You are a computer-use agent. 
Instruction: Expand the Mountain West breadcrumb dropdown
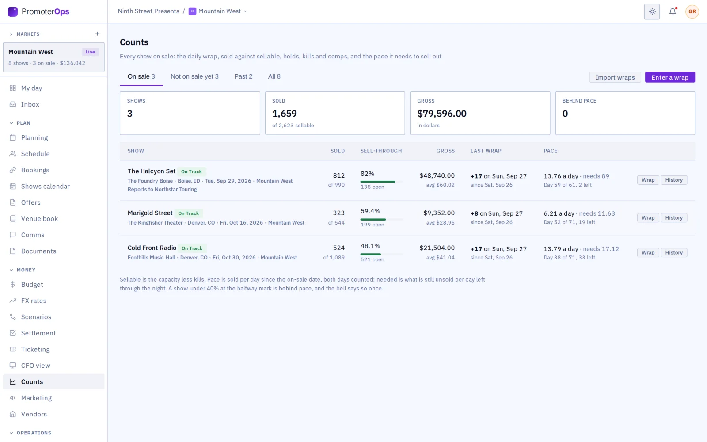tap(218, 11)
